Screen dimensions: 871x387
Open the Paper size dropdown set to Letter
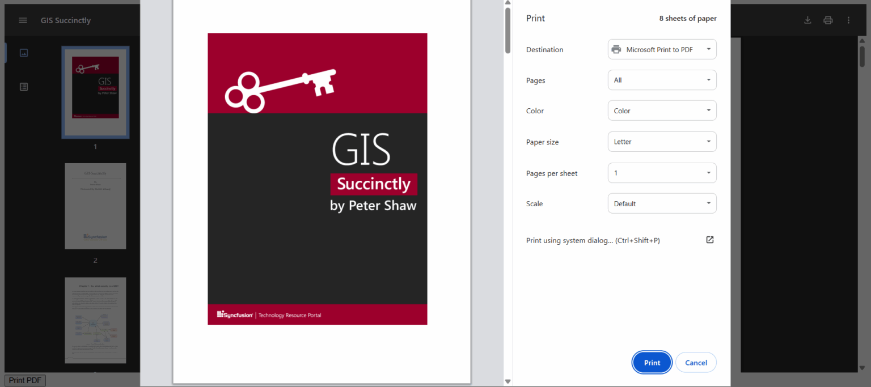pos(662,141)
